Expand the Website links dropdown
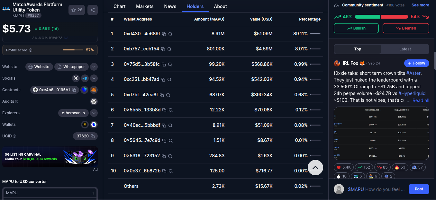 point(94,67)
